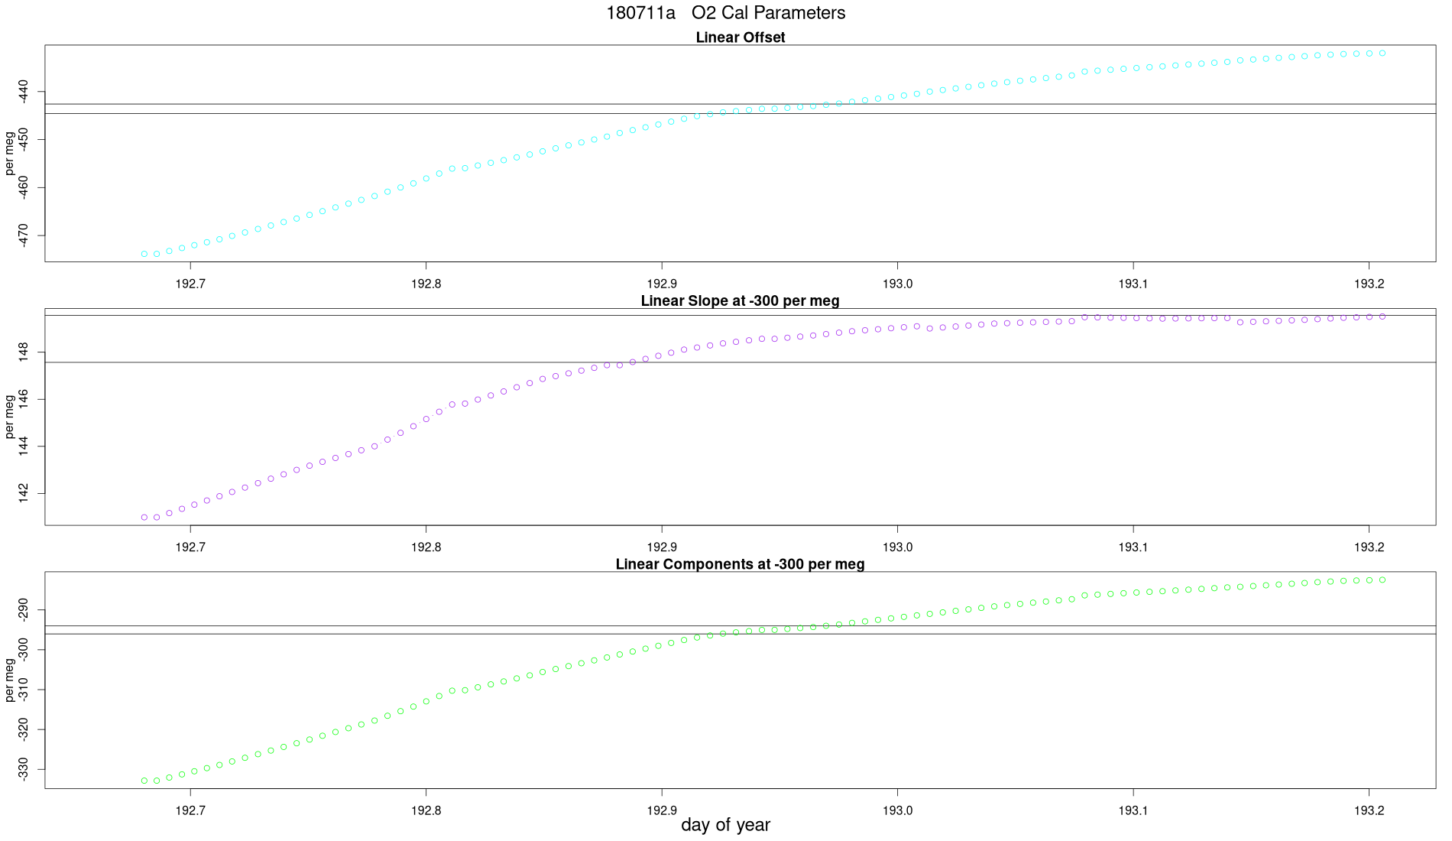The image size is (1452, 841).
Task: Click the '-290' tick in Linear Components panel
Action: 23,610
